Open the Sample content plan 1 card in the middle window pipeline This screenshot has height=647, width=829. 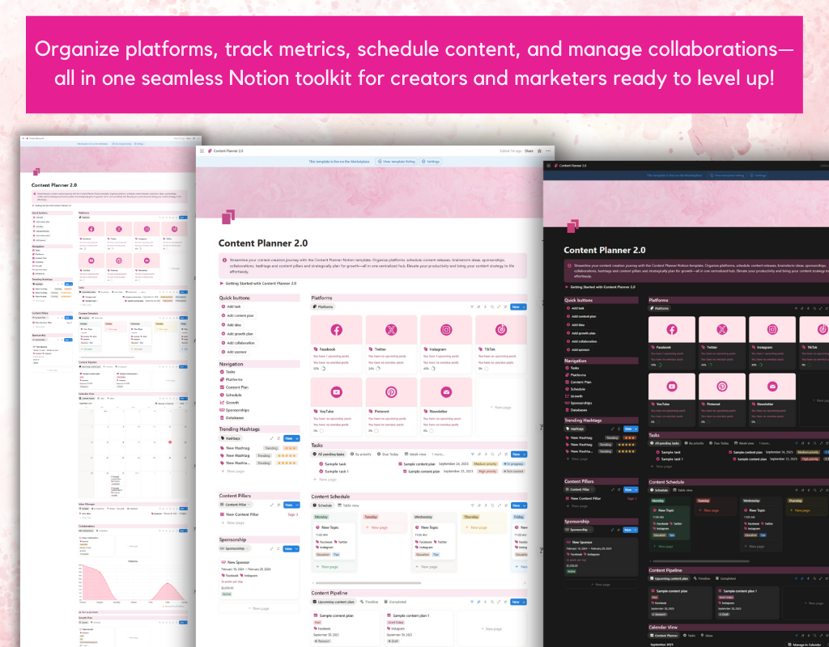point(420,627)
